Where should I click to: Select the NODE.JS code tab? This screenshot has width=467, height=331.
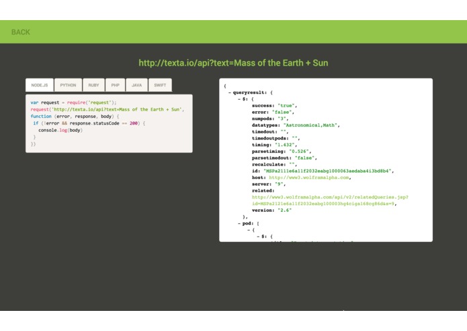40,85
